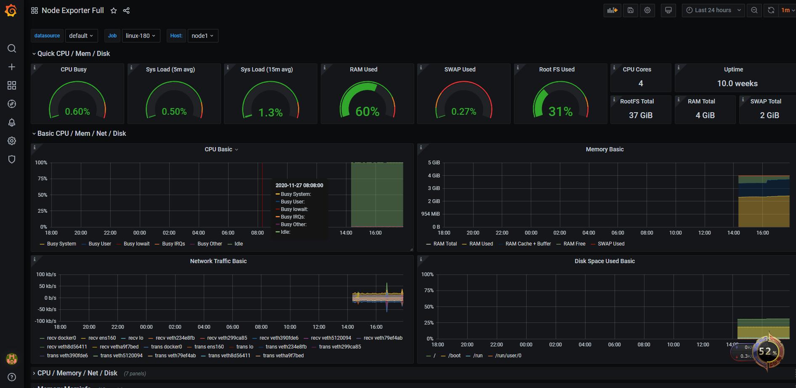Click the Add panel icon in toolbar

click(612, 11)
